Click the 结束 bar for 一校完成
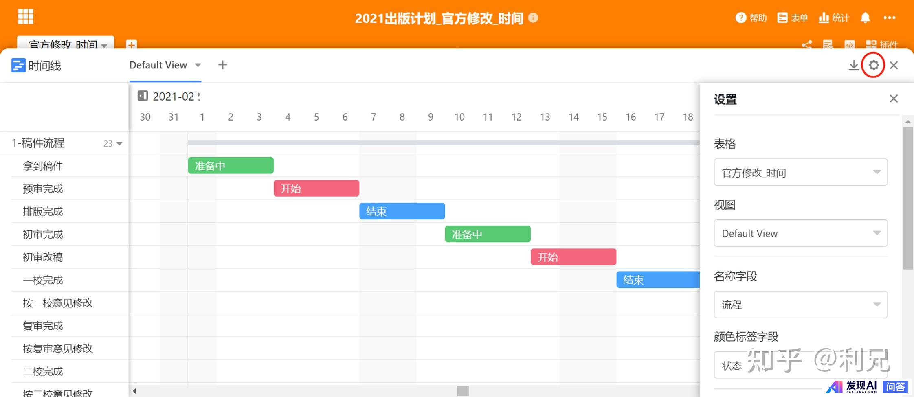914x397 pixels. pos(658,280)
